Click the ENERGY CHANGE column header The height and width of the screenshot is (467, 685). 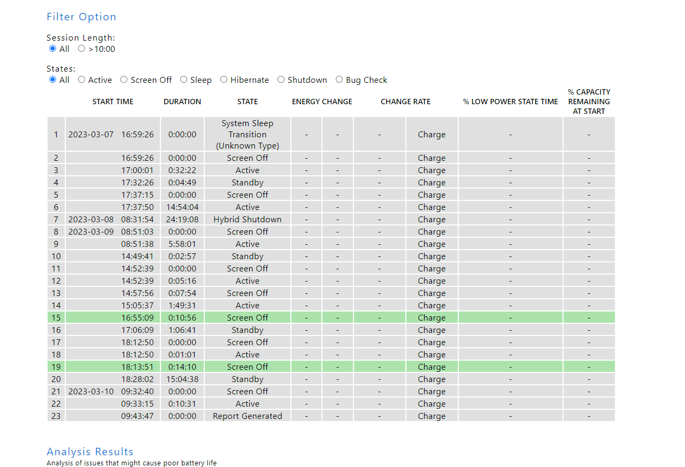tap(322, 102)
